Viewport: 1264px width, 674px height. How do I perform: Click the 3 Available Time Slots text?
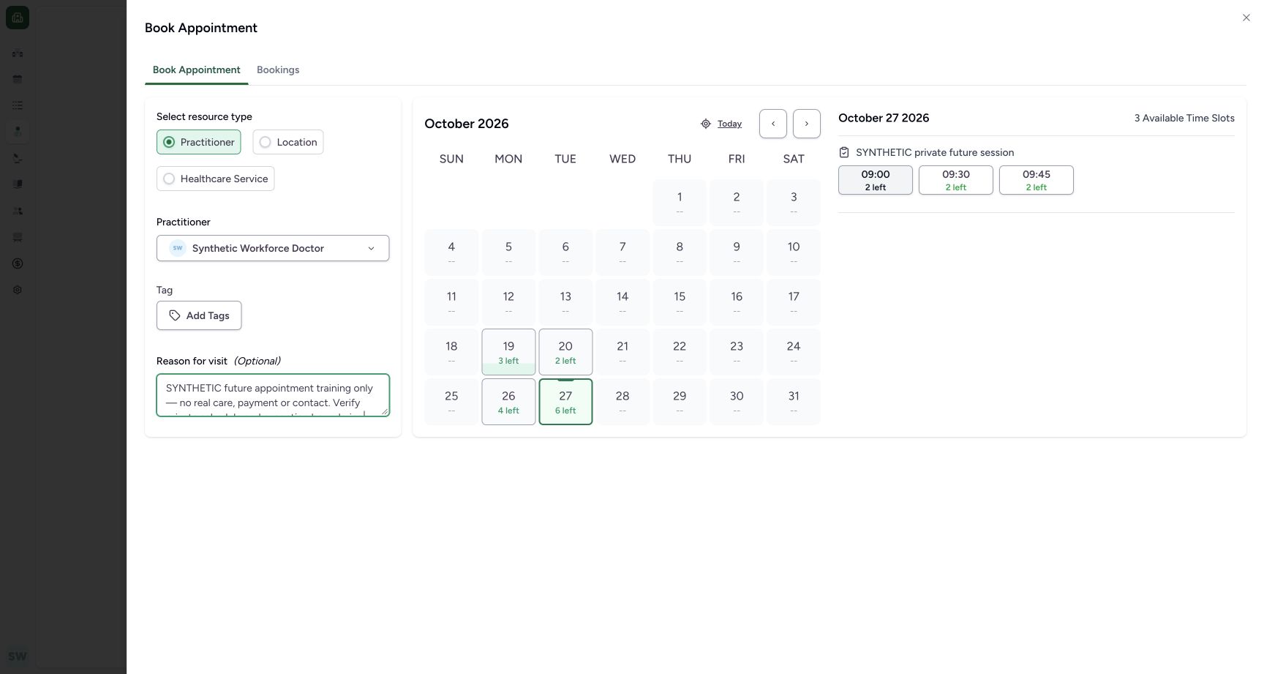pos(1184,118)
